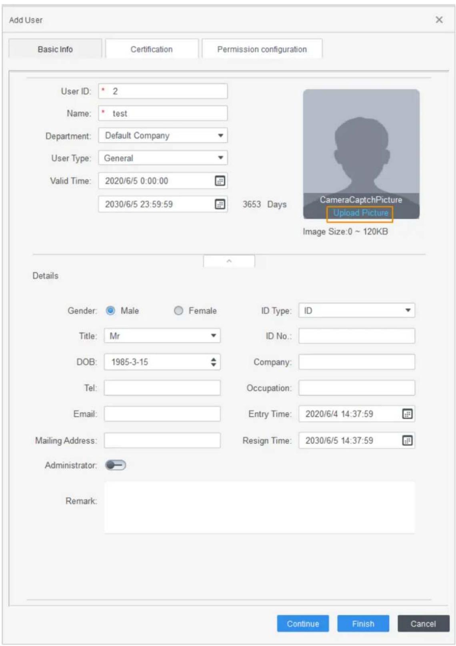Select the Female gender radio button

click(178, 311)
